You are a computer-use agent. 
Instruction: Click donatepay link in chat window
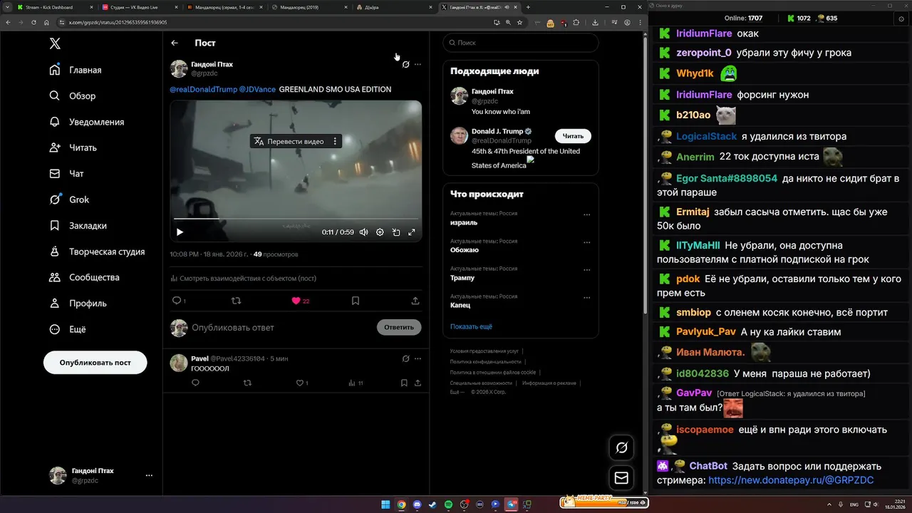(x=791, y=480)
